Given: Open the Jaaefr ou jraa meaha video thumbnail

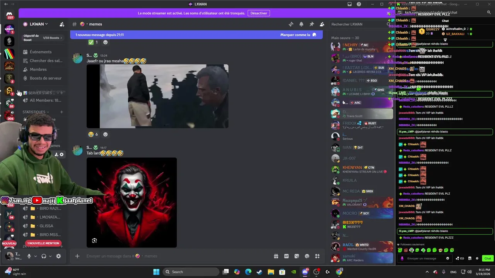Looking at the screenshot, I should [157, 96].
